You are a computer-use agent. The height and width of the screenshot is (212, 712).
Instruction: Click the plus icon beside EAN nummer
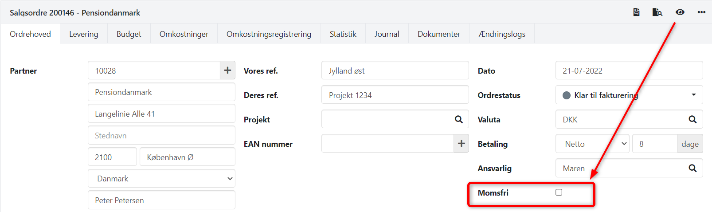click(x=461, y=144)
